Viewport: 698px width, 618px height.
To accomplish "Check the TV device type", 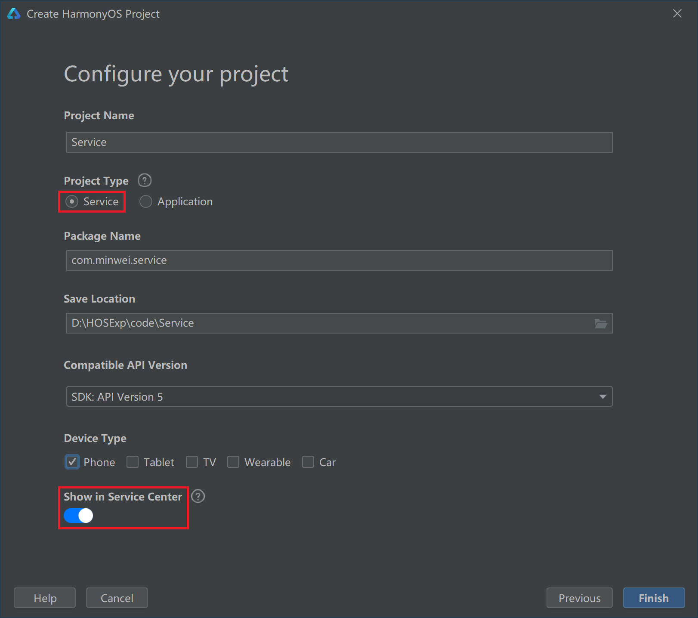I will (192, 462).
